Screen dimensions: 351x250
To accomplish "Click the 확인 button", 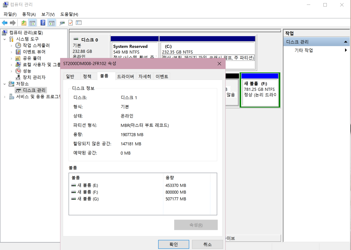I will pyautogui.click(x=174, y=244).
